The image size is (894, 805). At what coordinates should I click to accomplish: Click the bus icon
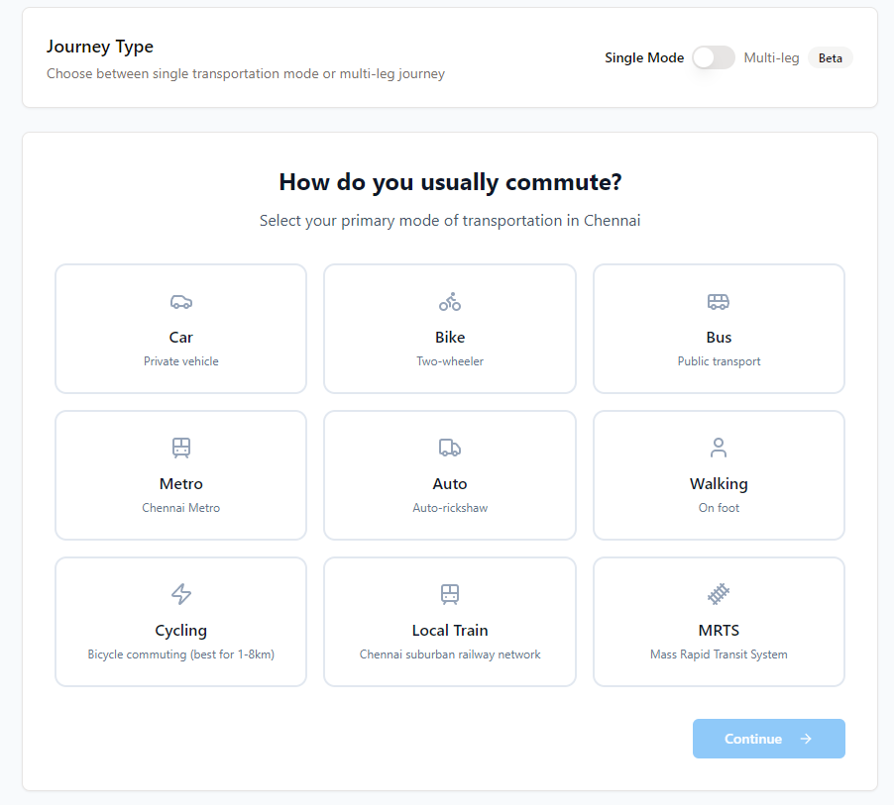point(719,302)
